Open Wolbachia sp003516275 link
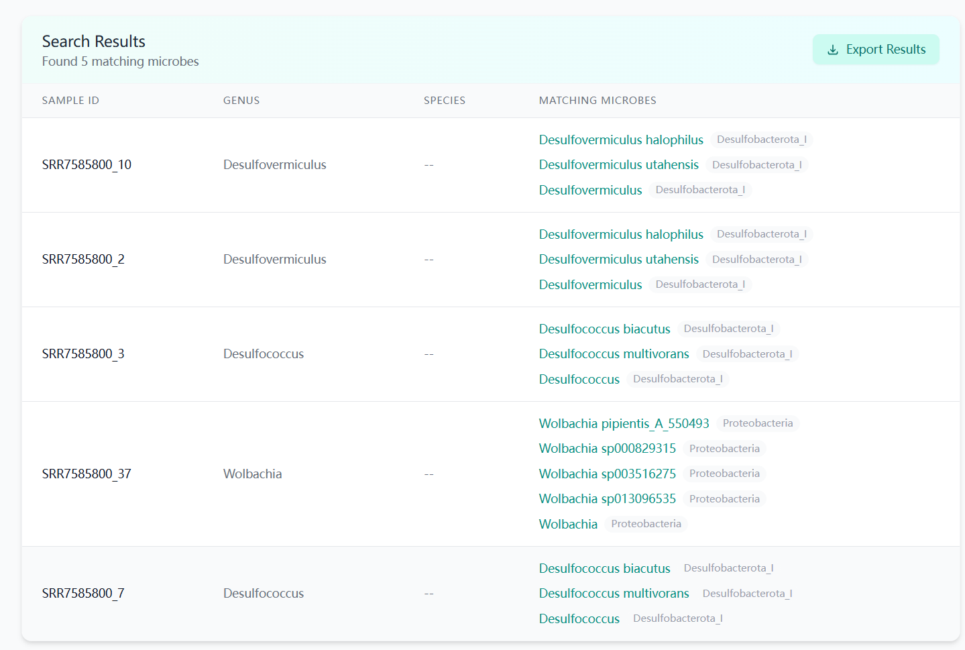The image size is (965, 650). [x=608, y=474]
